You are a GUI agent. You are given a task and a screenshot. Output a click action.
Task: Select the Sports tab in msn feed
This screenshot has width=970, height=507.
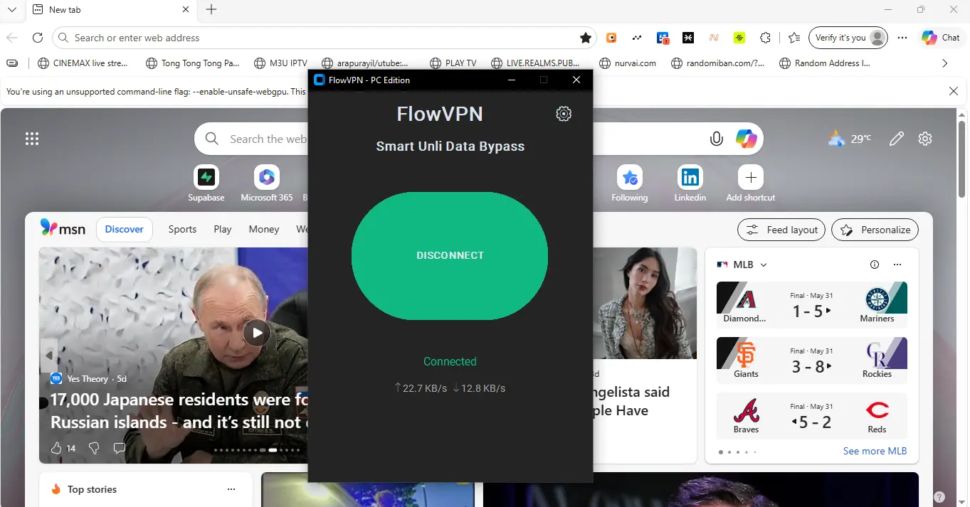click(182, 229)
